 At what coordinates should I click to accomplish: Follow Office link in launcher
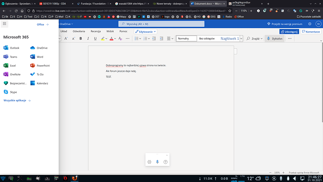click(x=43, y=24)
